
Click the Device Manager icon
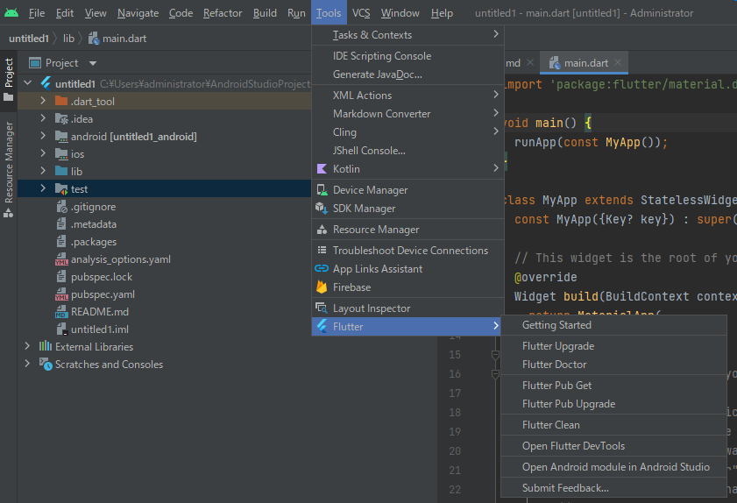(x=322, y=190)
